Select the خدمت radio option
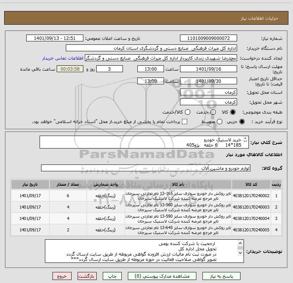The image size is (293, 283). [213, 112]
